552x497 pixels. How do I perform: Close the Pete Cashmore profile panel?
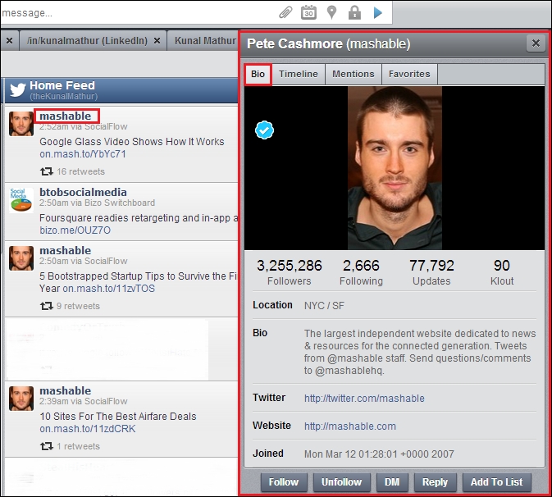pos(536,43)
